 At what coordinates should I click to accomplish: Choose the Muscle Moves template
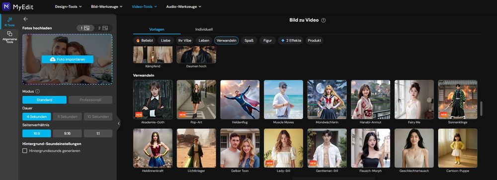tap(283, 99)
